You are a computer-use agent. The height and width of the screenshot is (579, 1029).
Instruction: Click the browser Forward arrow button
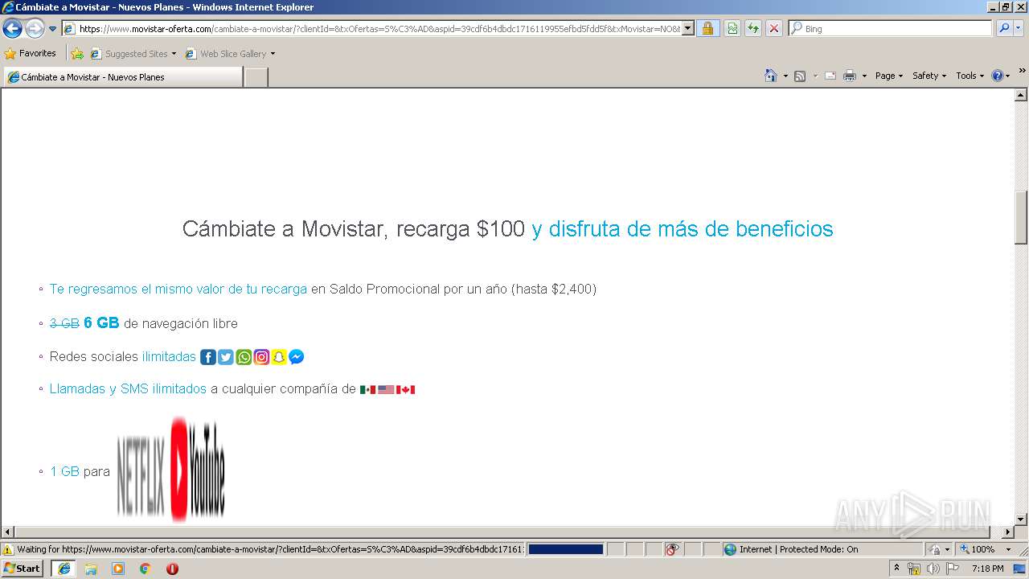35,29
